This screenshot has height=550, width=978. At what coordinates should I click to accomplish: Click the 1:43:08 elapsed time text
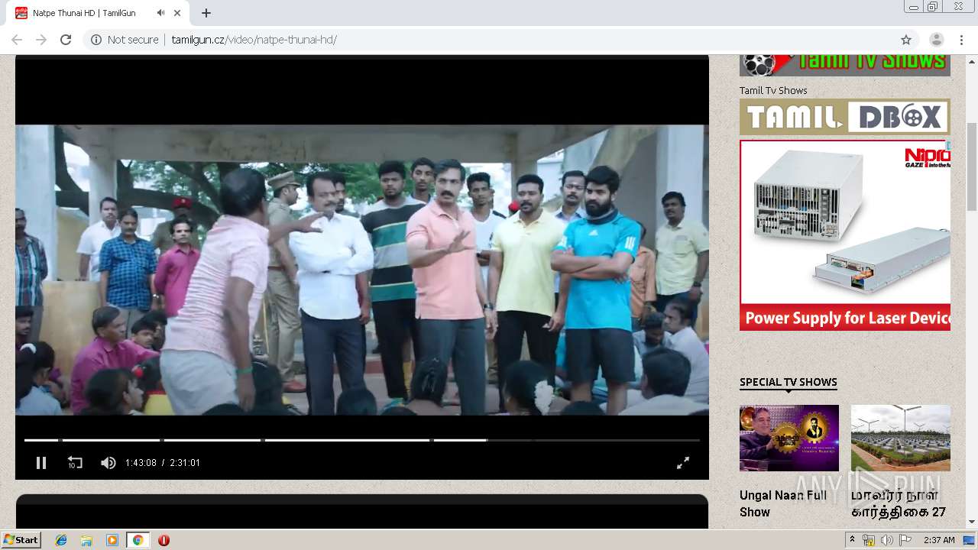point(141,463)
